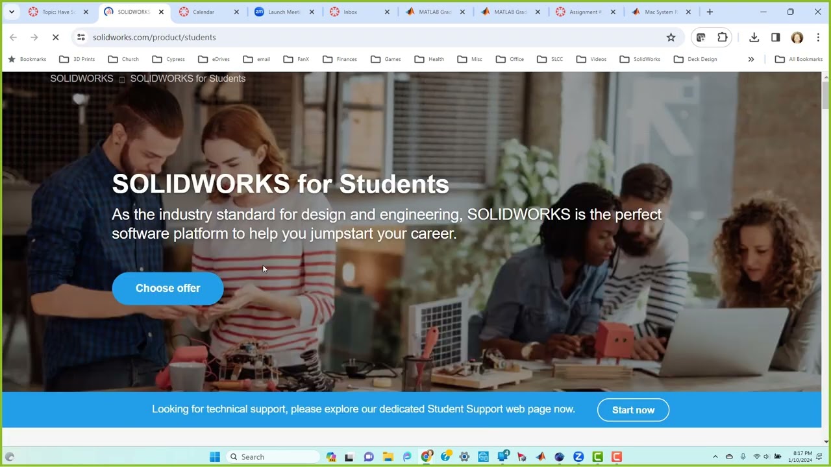The height and width of the screenshot is (467, 831).
Task: Open the volume speaker tray icon
Action: pos(766,457)
